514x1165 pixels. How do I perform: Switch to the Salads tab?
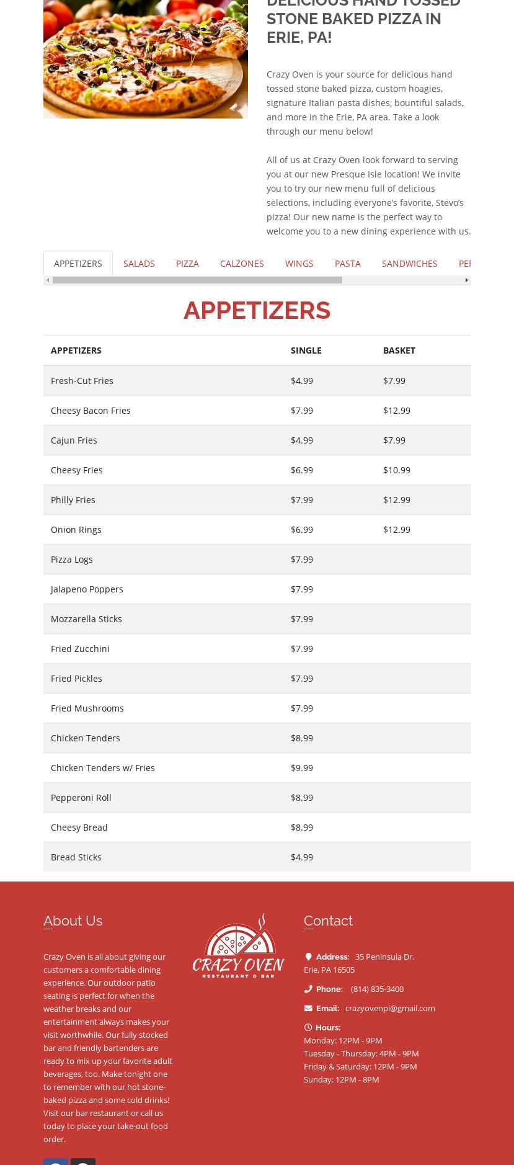point(139,263)
